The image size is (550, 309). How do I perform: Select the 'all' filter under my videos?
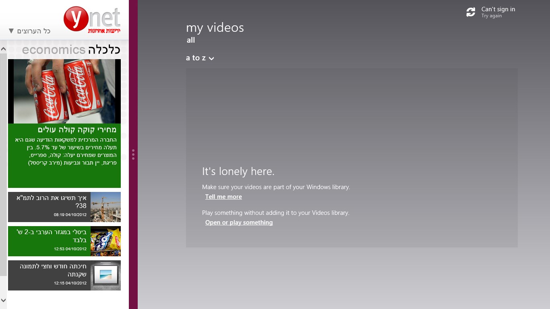pyautogui.click(x=191, y=40)
